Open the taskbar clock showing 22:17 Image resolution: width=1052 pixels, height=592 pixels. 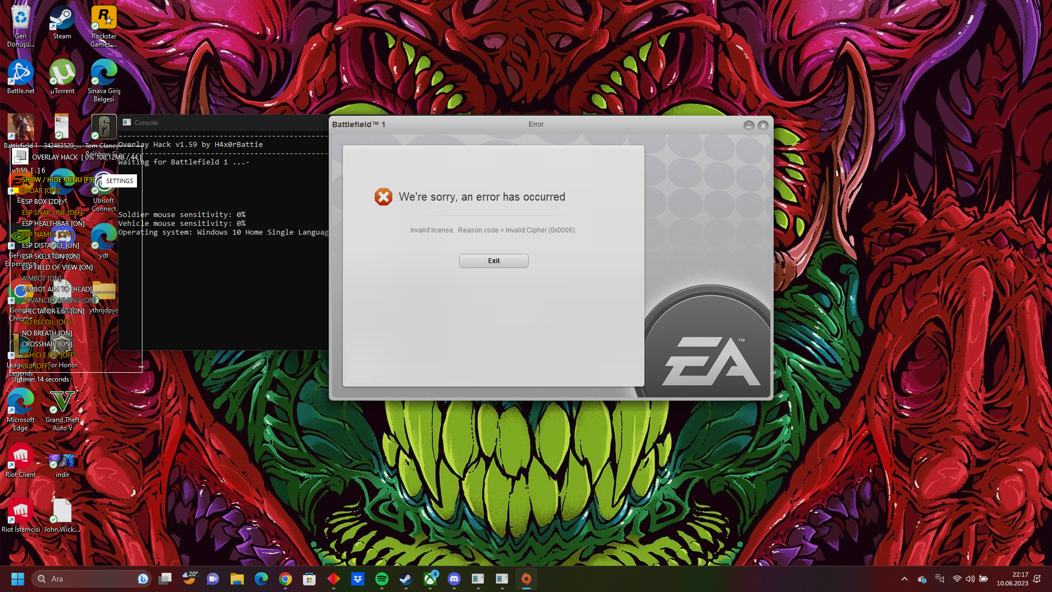click(1013, 579)
